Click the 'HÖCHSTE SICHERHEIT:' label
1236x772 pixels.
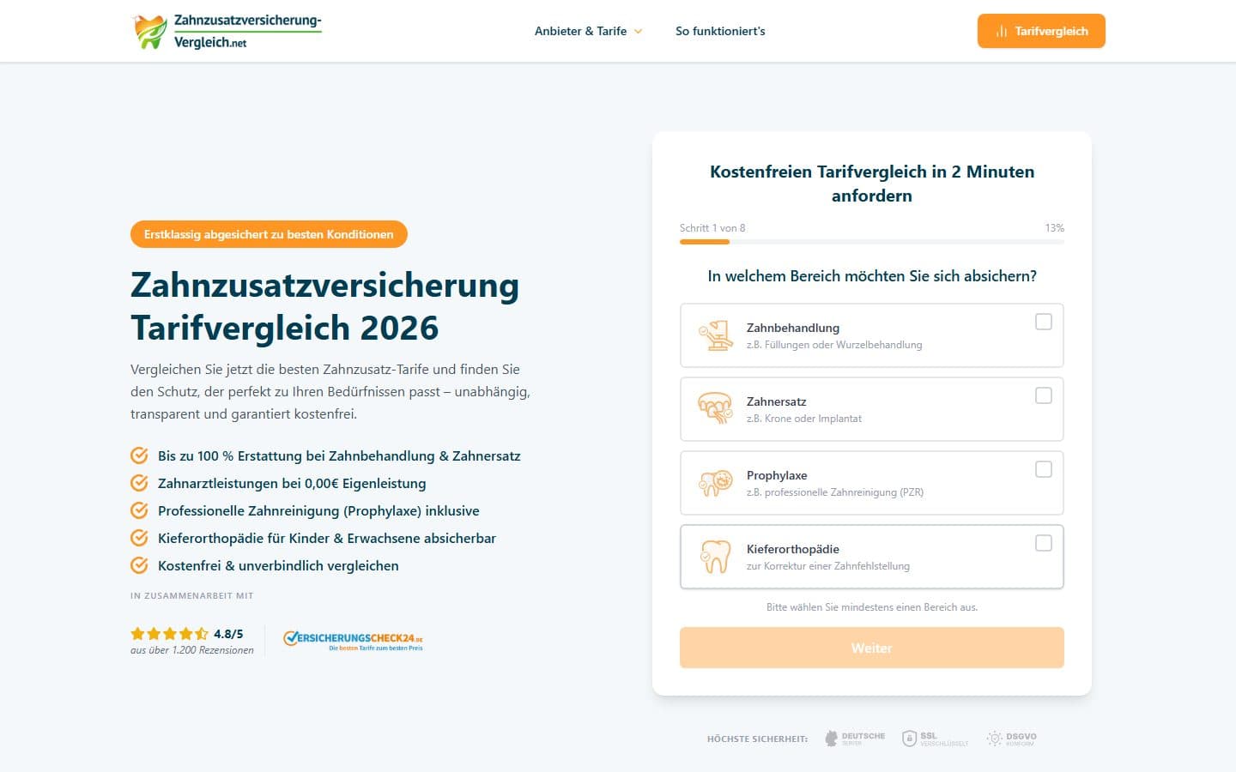tap(757, 739)
